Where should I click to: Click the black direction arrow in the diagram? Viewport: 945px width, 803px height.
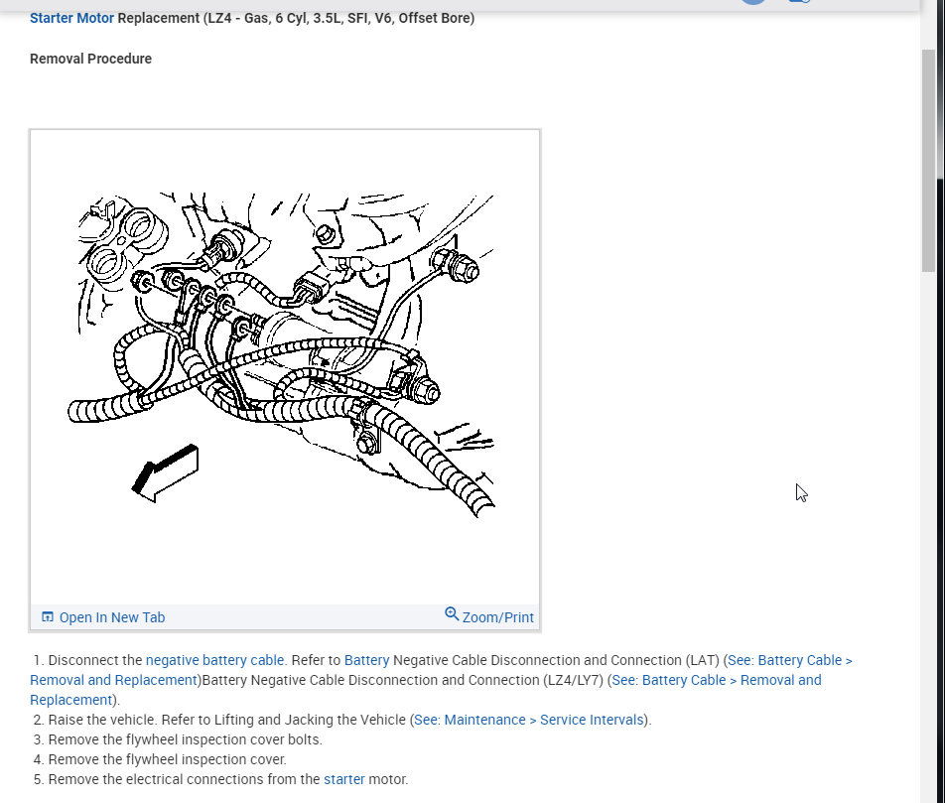pyautogui.click(x=165, y=472)
